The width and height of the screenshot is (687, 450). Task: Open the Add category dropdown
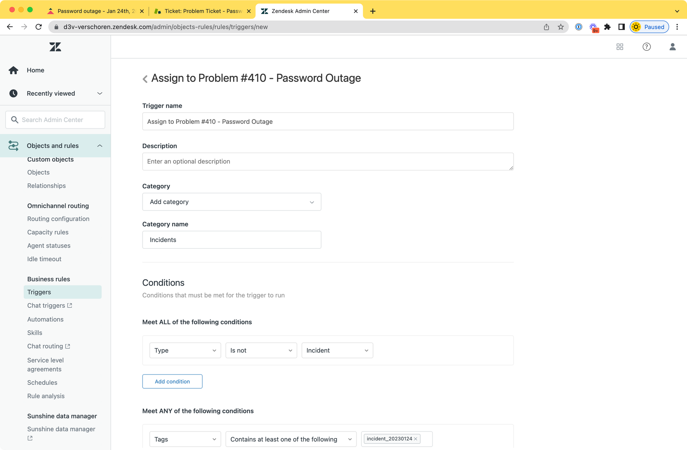[x=232, y=202]
